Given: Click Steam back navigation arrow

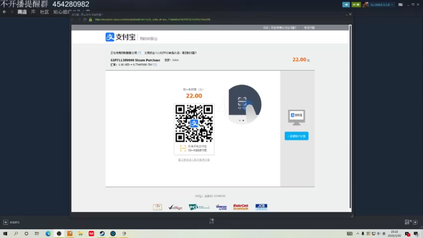Looking at the screenshot, I should [4, 12].
